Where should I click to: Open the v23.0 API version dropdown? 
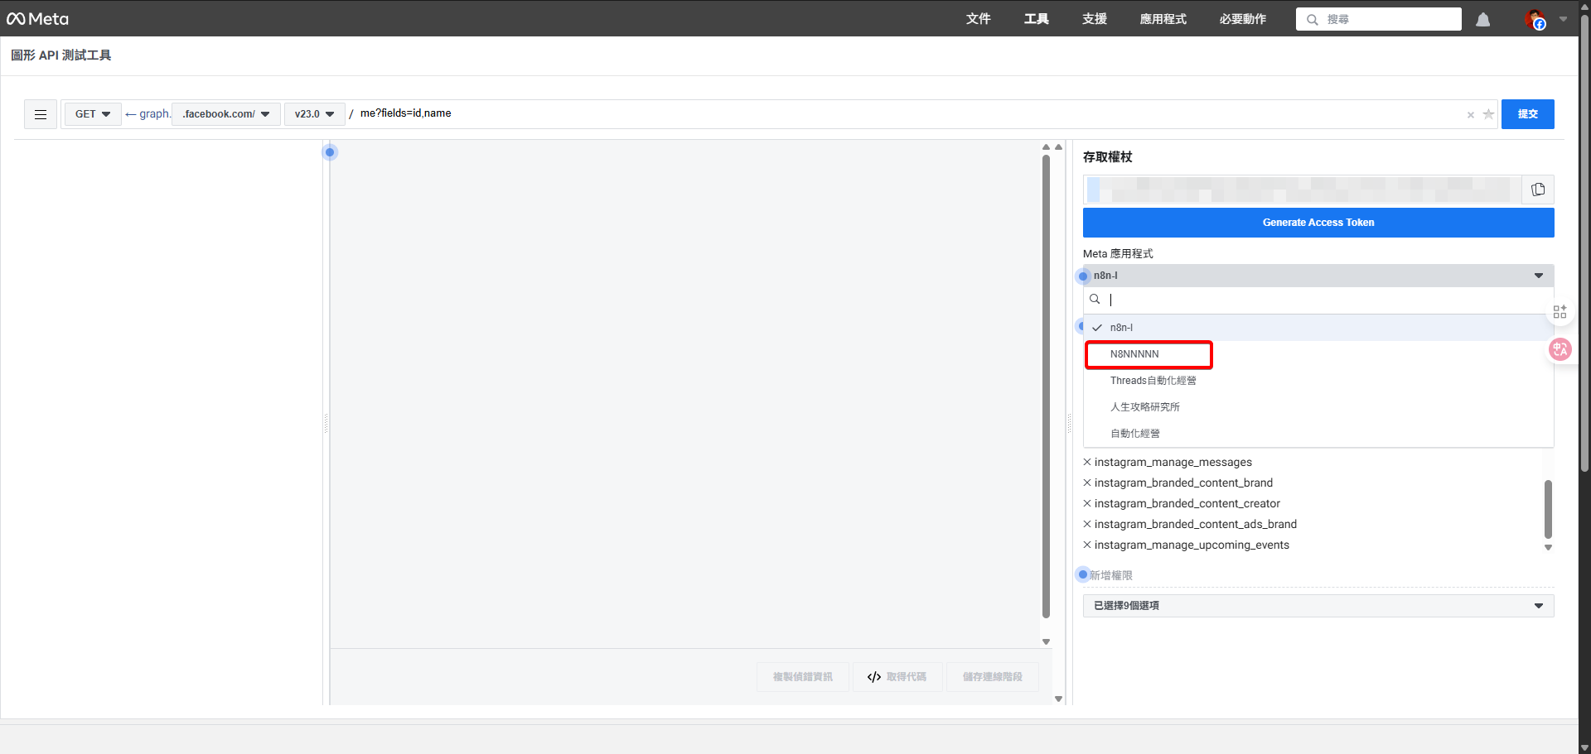coord(314,113)
